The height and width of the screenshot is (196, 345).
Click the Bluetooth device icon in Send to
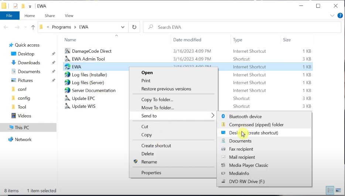223,116
